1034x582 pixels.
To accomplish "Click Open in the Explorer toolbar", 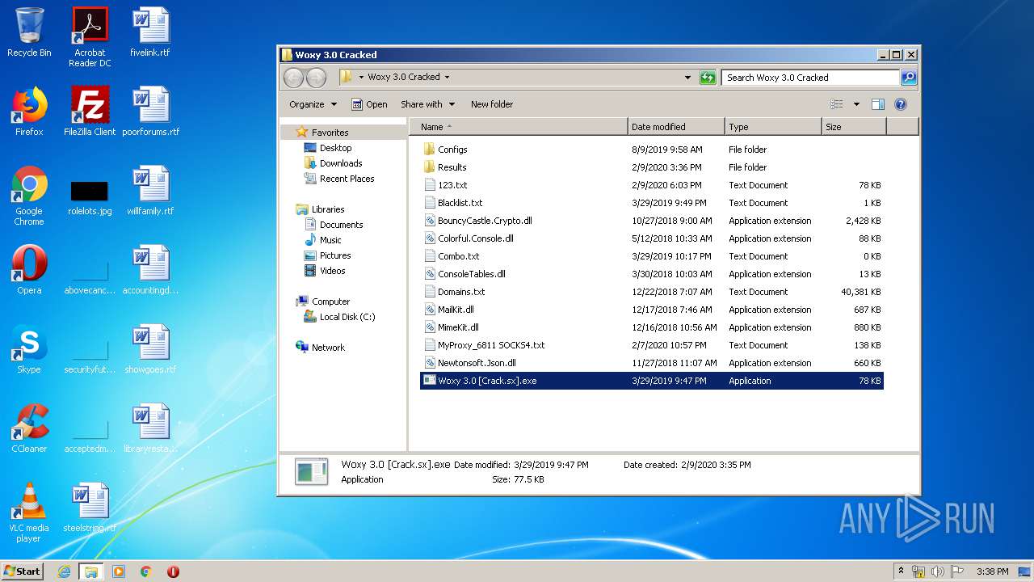I will point(369,104).
